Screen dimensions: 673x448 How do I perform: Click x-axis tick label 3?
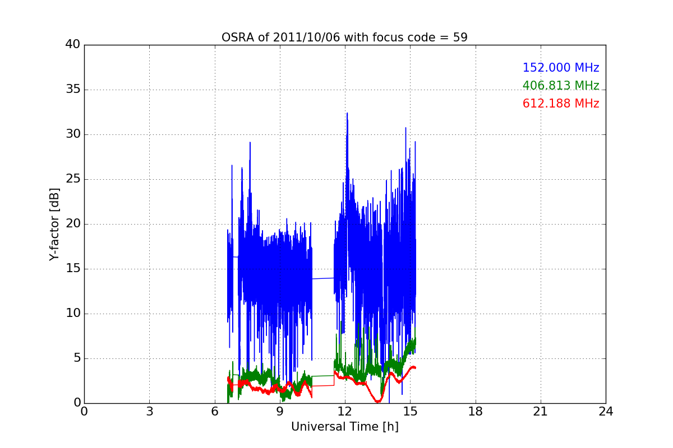point(149,411)
